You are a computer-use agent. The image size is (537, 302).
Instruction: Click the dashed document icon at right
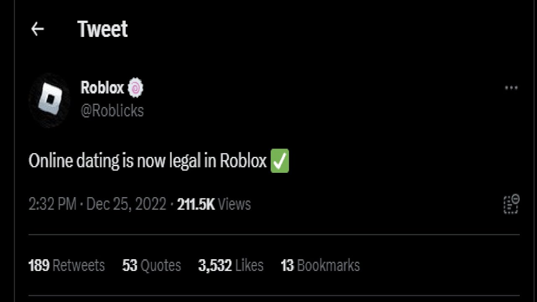pyautogui.click(x=511, y=204)
